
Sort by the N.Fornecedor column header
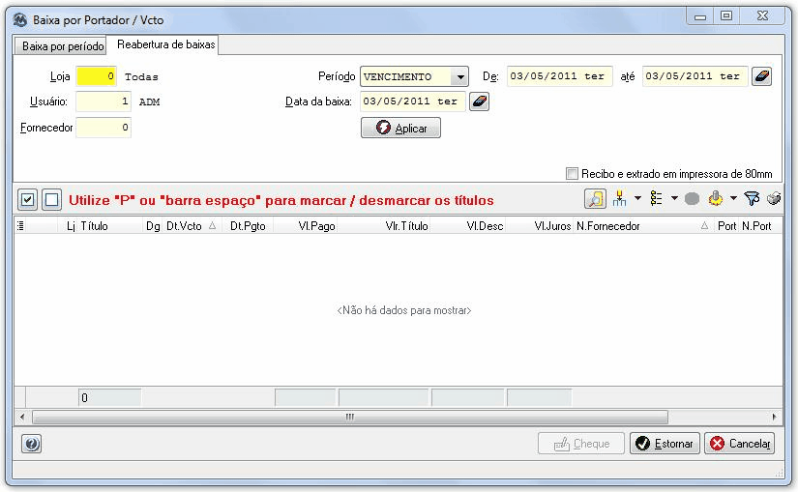pyautogui.click(x=643, y=226)
